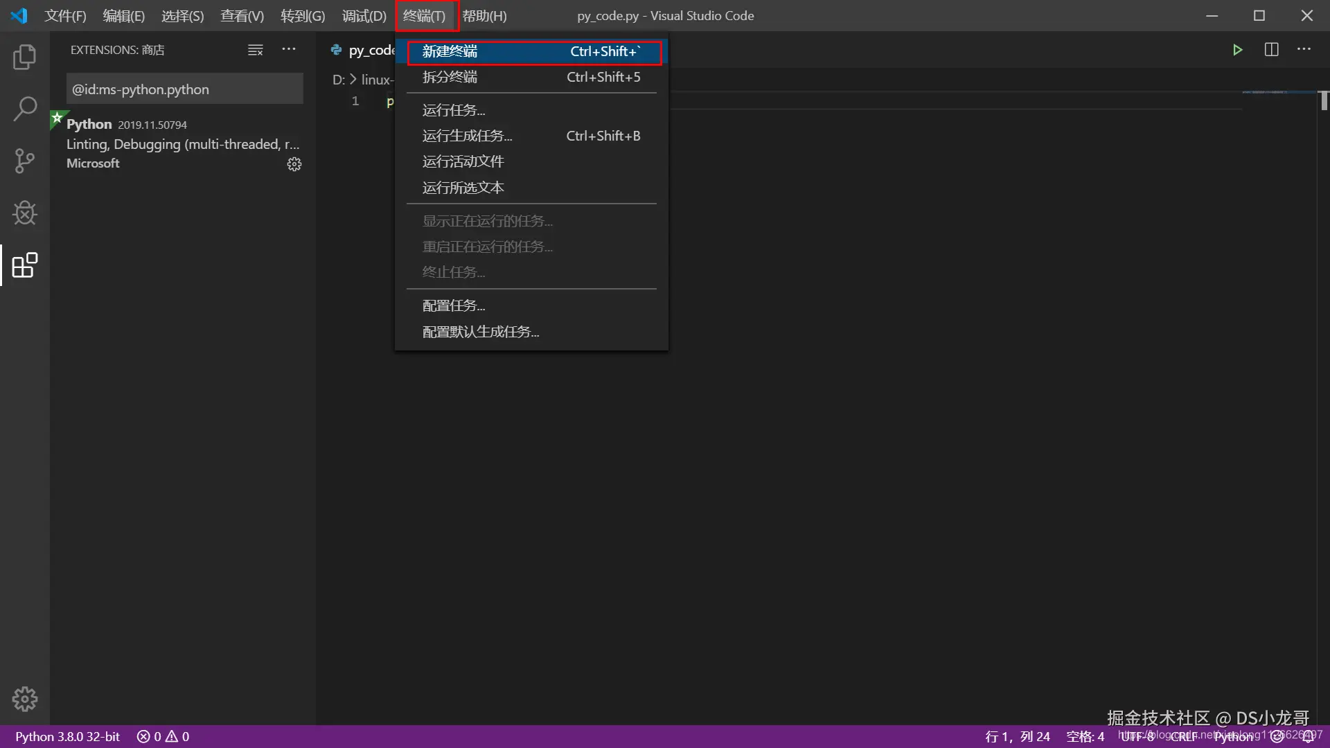Viewport: 1330px width, 748px height.
Task: Choose 运行生成任务 from the terminal menu
Action: (x=468, y=136)
